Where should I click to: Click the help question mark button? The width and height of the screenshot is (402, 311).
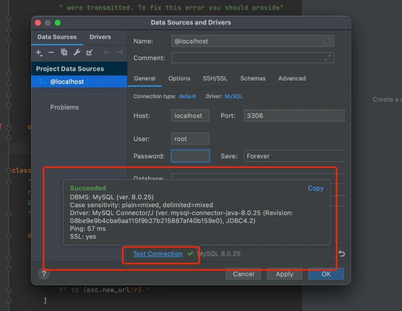pyautogui.click(x=44, y=274)
